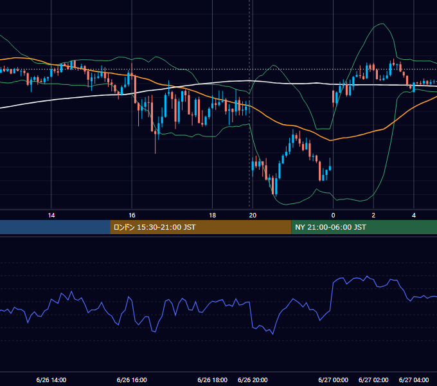Viewport: 437px width, 386px height.
Task: Click the 14 hour axis label
Action: click(51, 216)
